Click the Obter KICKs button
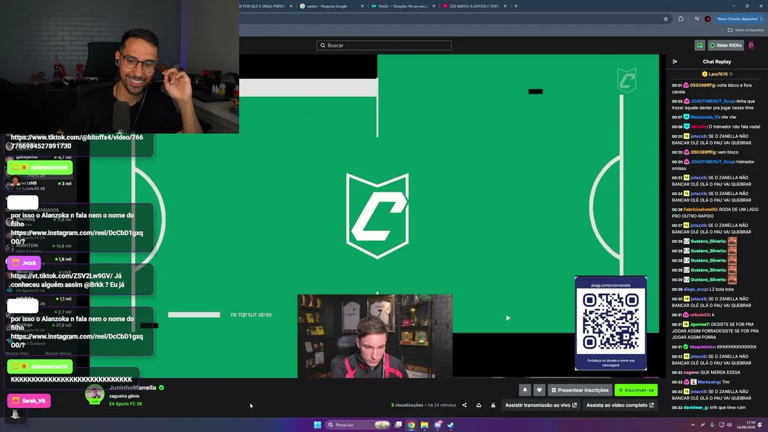The width and height of the screenshot is (768, 432). tap(726, 46)
